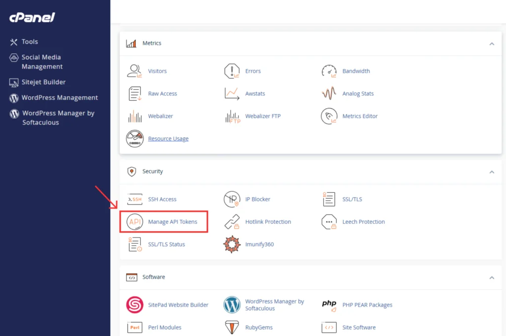Click the Hotlink Protection chain icon
Screen dimensions: 506x336
[232, 222]
